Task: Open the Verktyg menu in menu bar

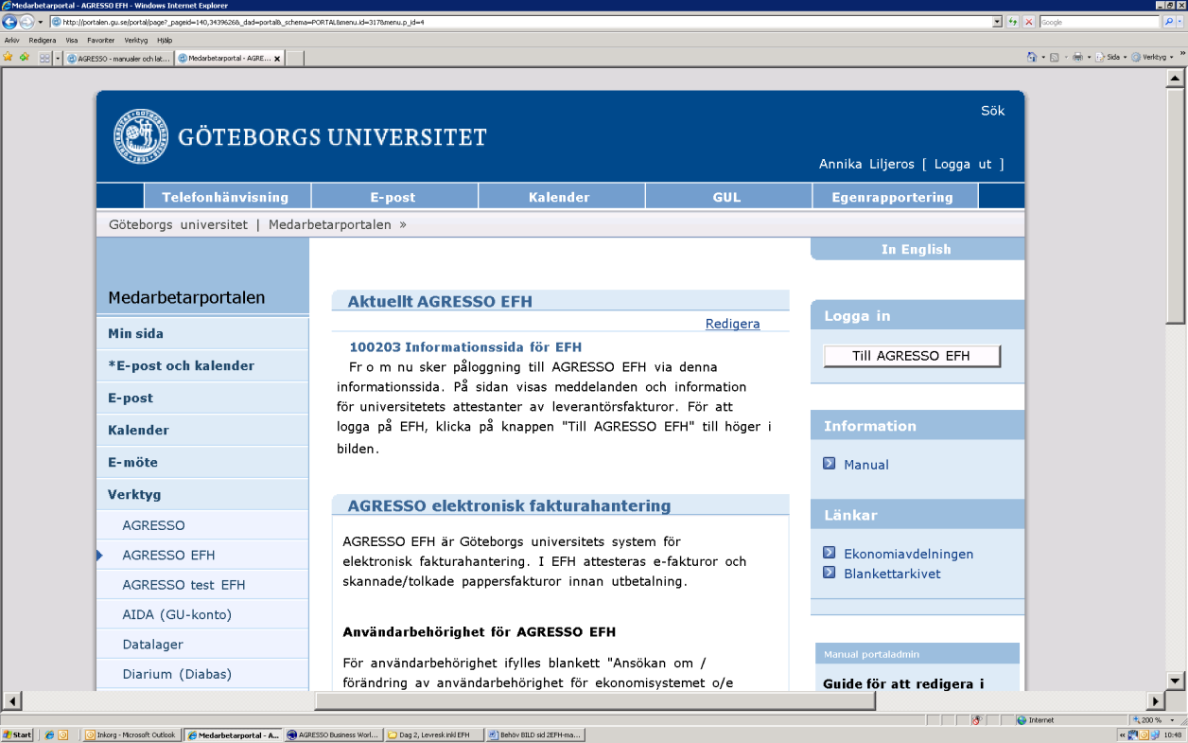Action: tap(136, 41)
